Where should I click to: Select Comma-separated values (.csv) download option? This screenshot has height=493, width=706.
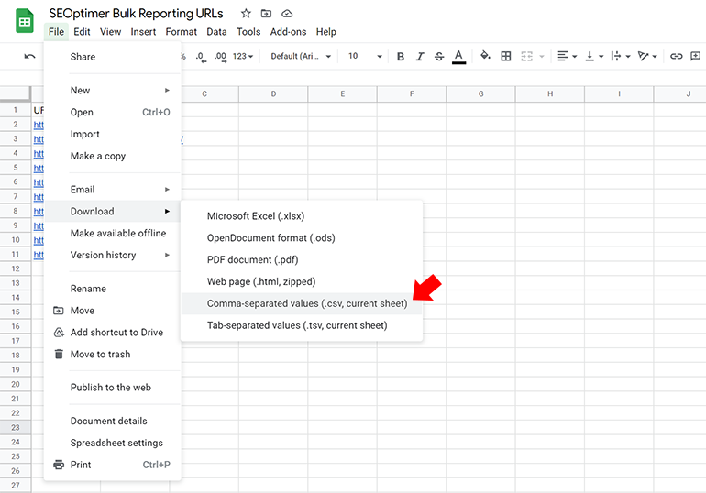(306, 303)
